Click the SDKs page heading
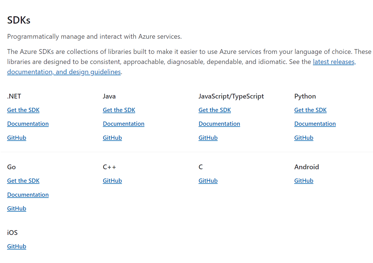The height and width of the screenshot is (263, 373). coord(19,20)
